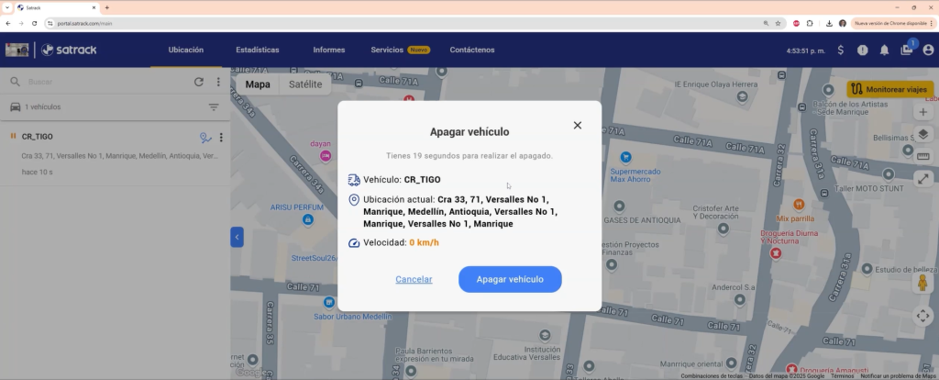Image resolution: width=939 pixels, height=380 pixels.
Task: Click the Satrack logo
Action: pyautogui.click(x=69, y=50)
